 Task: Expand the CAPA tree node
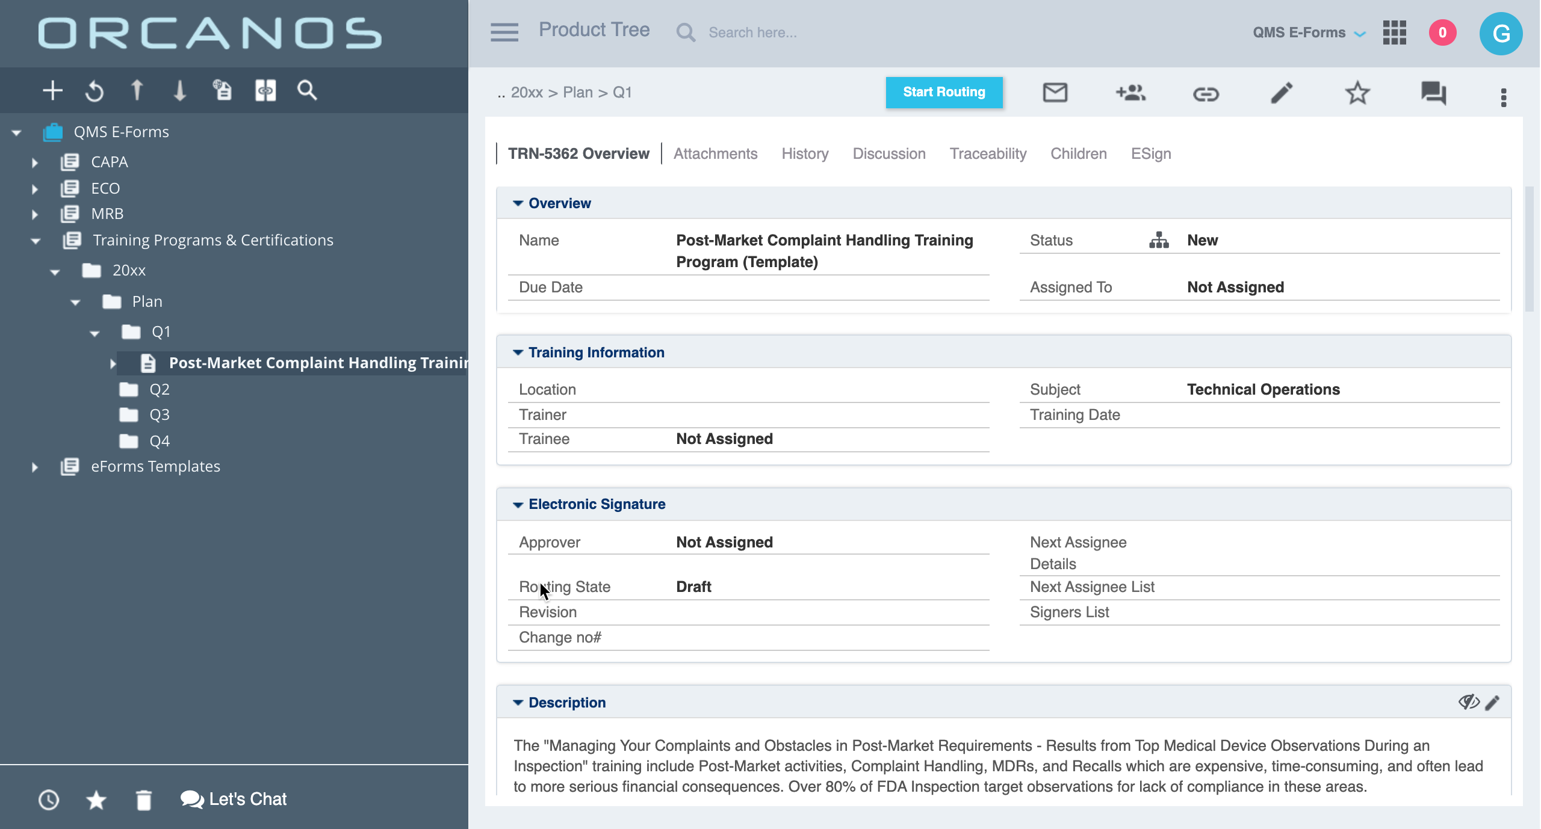35,162
